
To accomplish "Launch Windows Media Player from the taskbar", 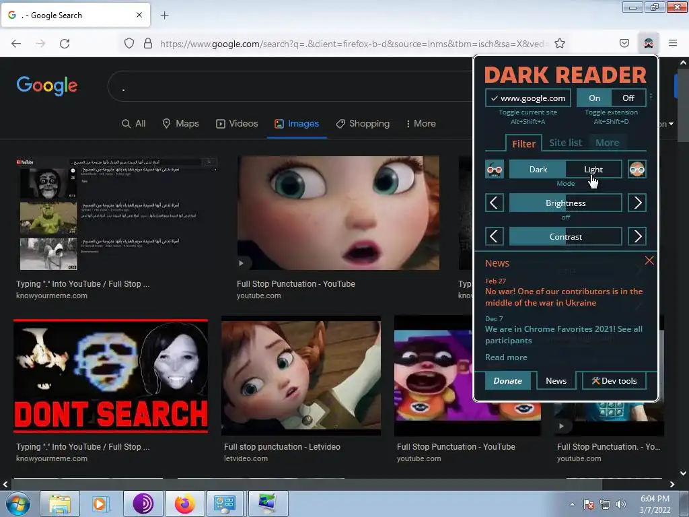I will [x=100, y=504].
